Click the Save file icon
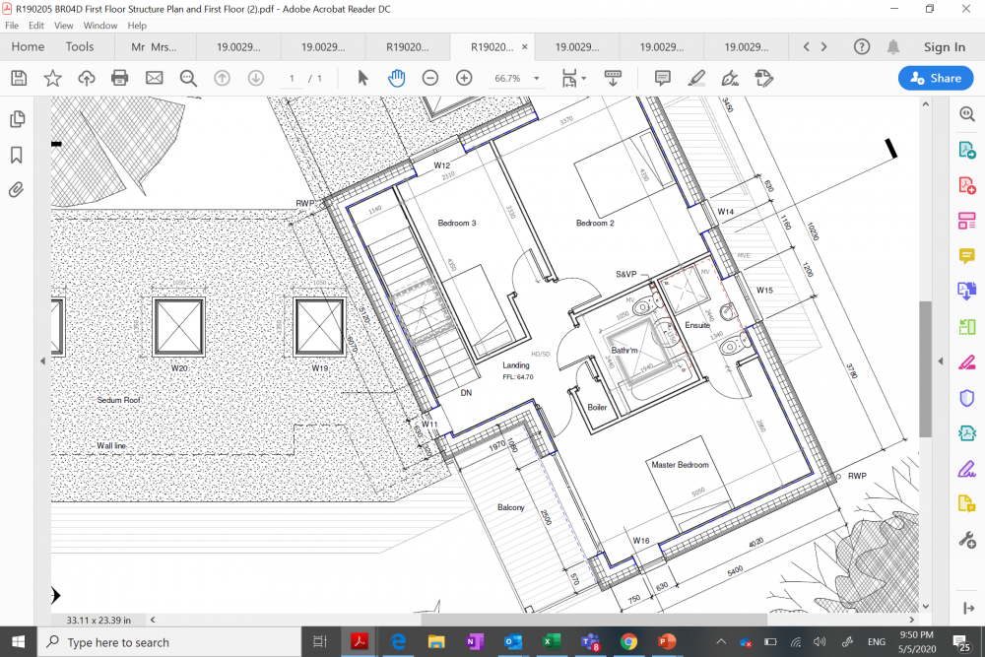Image resolution: width=985 pixels, height=657 pixels. click(19, 78)
